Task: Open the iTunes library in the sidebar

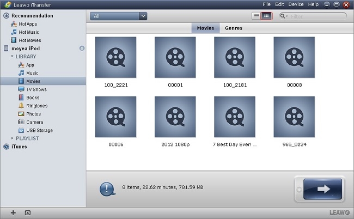Action: pyautogui.click(x=19, y=147)
